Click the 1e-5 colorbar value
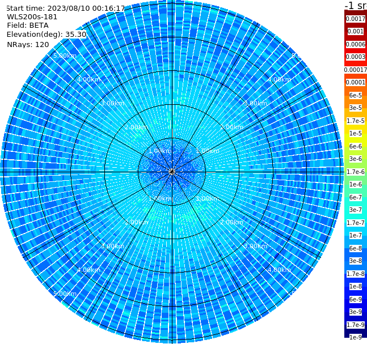Viewport: 367px width, 344px height. [356, 133]
